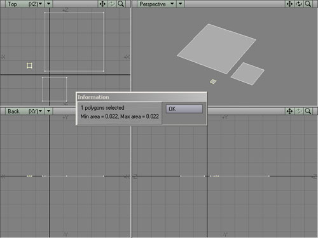This screenshot has height=238, width=318.
Task: Open the Back viewport display style dropdown arrow
Action: (x=49, y=111)
